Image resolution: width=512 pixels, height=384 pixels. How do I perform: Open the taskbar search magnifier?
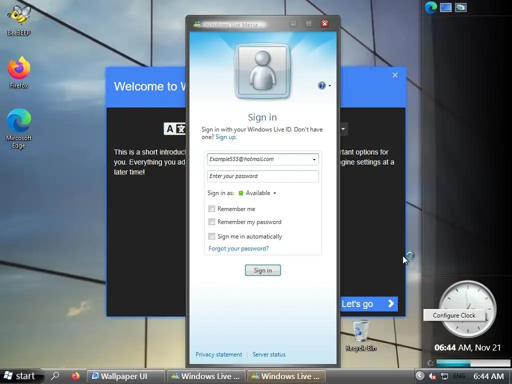pos(55,376)
